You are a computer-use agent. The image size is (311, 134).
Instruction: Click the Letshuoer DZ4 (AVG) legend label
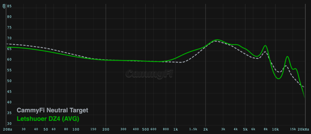point(48,119)
